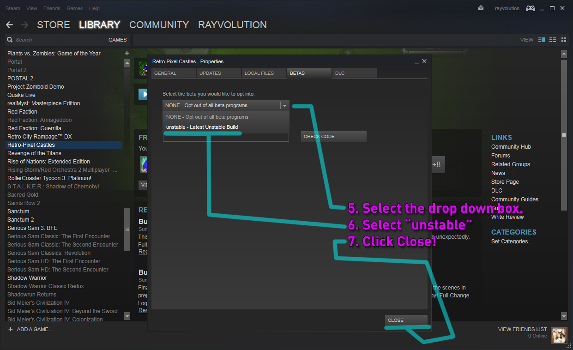Switch to the GENERAL tab
Image resolution: width=573 pixels, height=350 pixels.
point(174,73)
